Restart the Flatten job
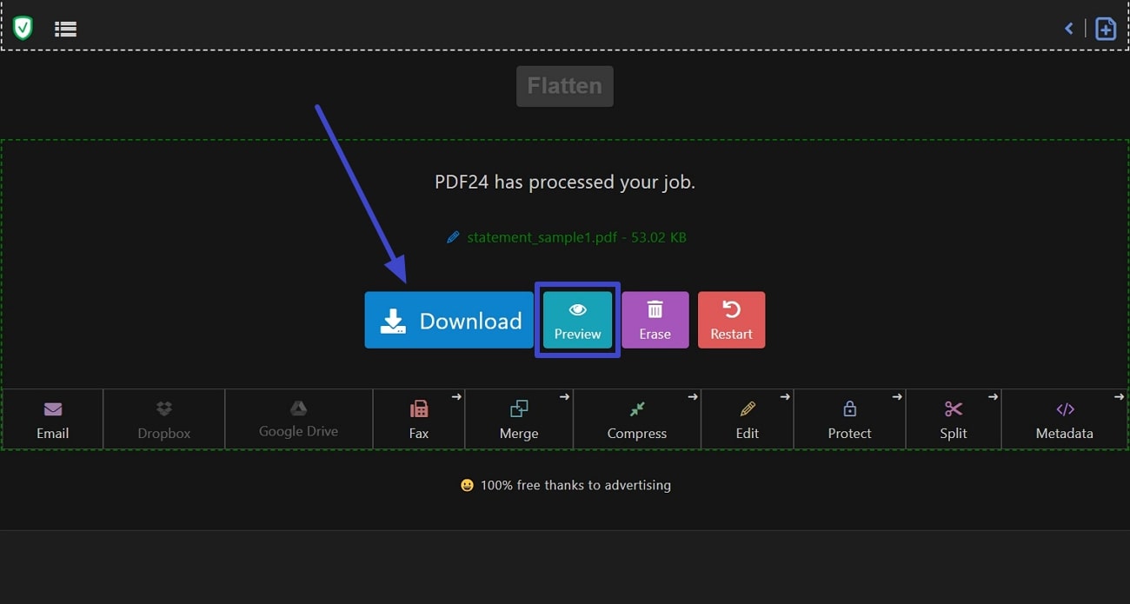The width and height of the screenshot is (1130, 604). click(x=731, y=320)
